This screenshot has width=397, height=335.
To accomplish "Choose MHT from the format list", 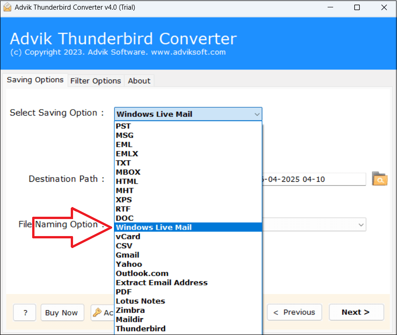I will 188,191.
